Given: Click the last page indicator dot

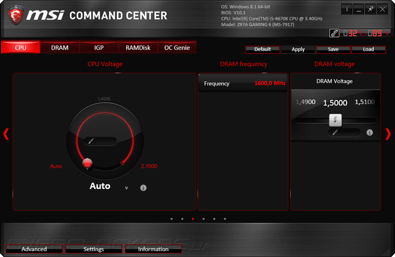Looking at the screenshot, I should [225, 219].
